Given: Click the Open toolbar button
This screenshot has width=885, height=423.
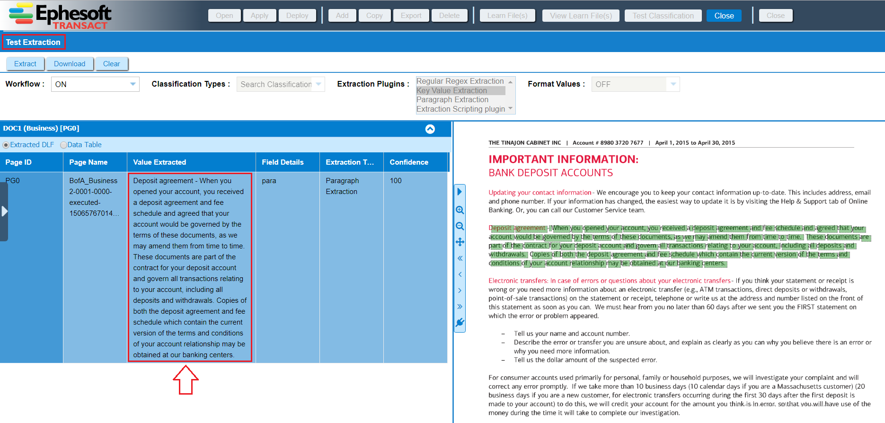Looking at the screenshot, I should pyautogui.click(x=224, y=16).
